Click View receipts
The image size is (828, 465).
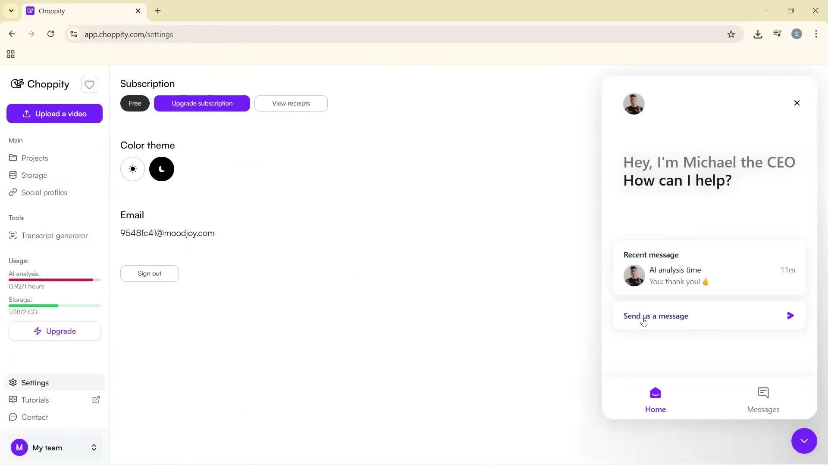(x=291, y=103)
